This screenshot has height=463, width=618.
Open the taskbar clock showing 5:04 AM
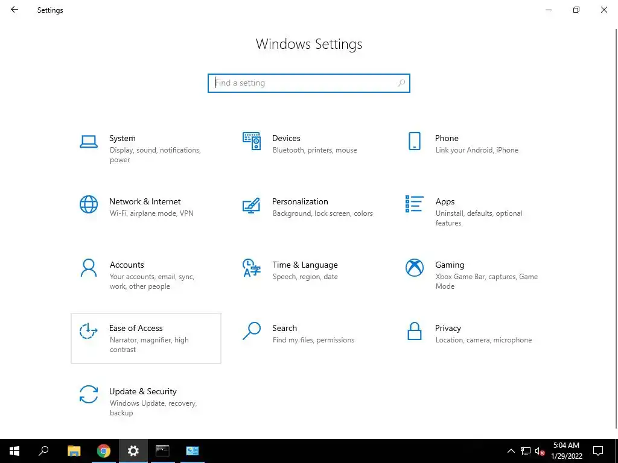[x=566, y=451]
